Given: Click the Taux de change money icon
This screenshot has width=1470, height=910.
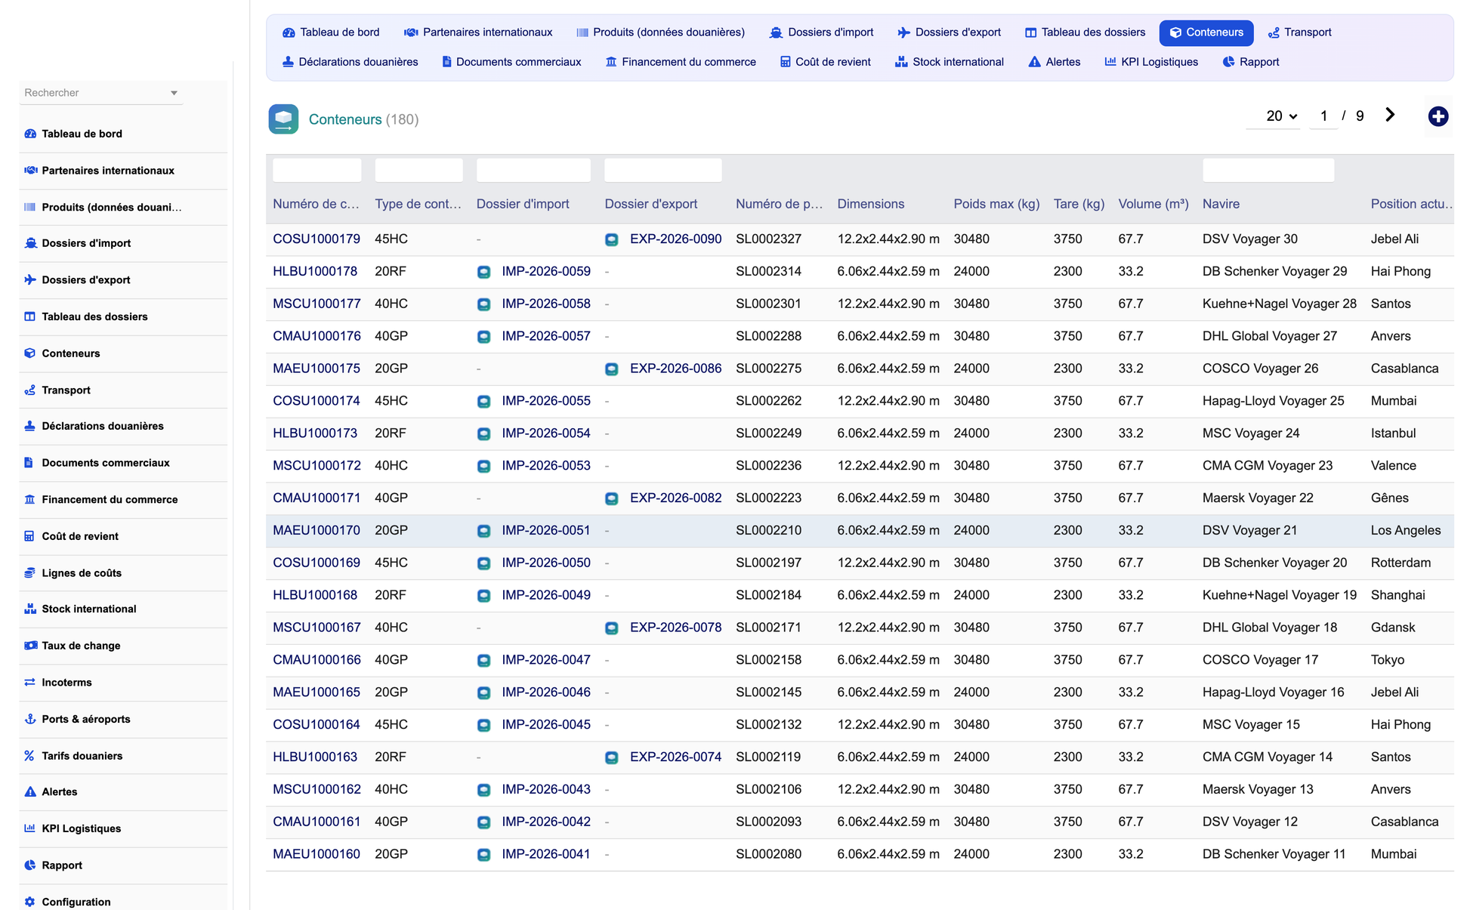Looking at the screenshot, I should point(30,646).
